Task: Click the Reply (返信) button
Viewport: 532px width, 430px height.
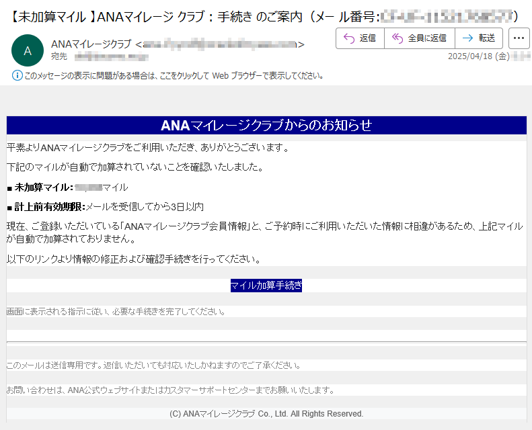Action: pyautogui.click(x=360, y=38)
